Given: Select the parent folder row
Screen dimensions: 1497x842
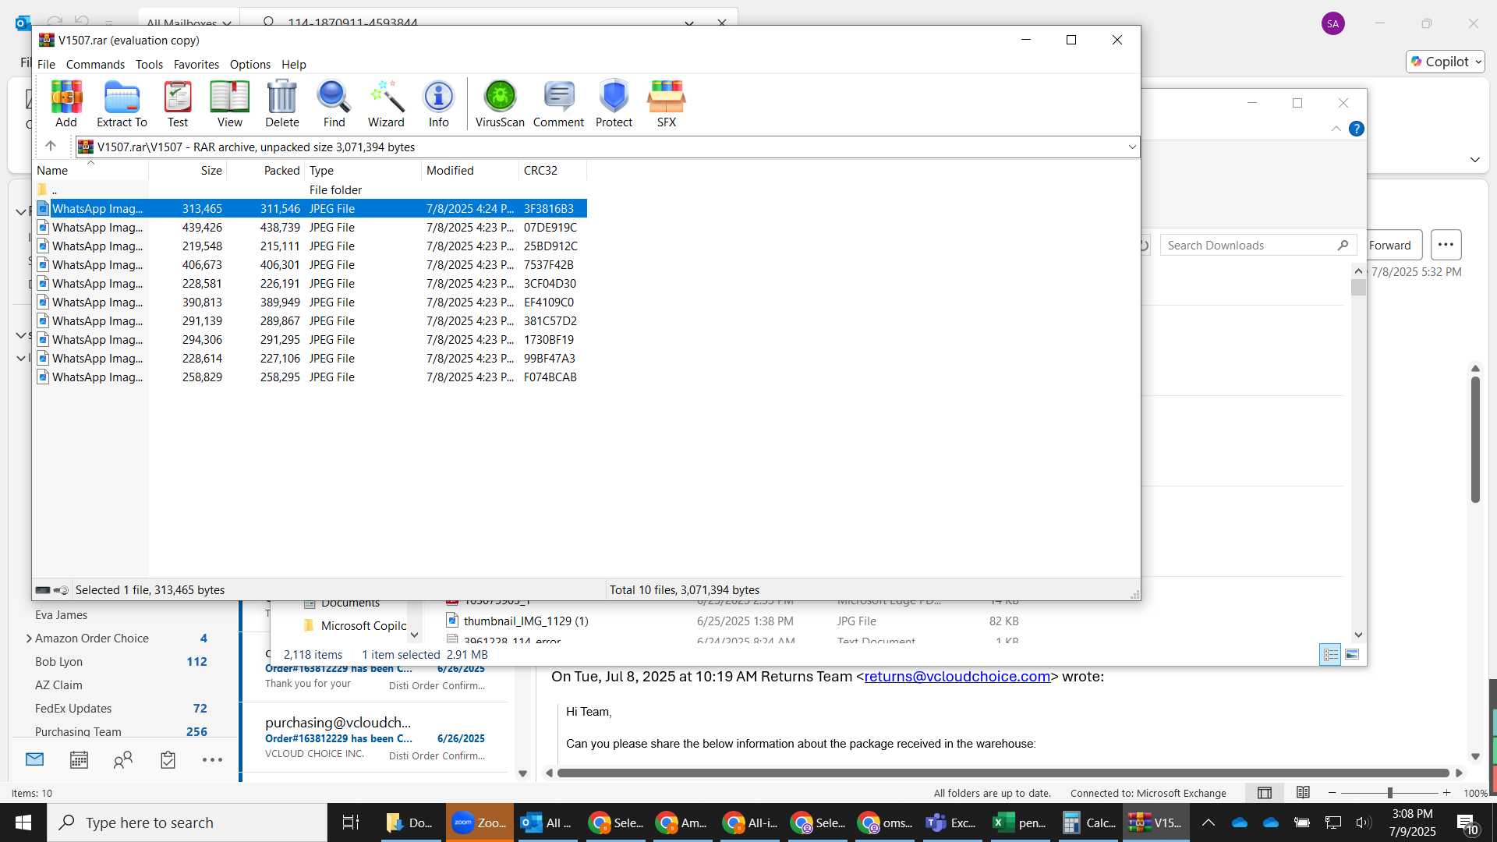Looking at the screenshot, I should tap(310, 189).
